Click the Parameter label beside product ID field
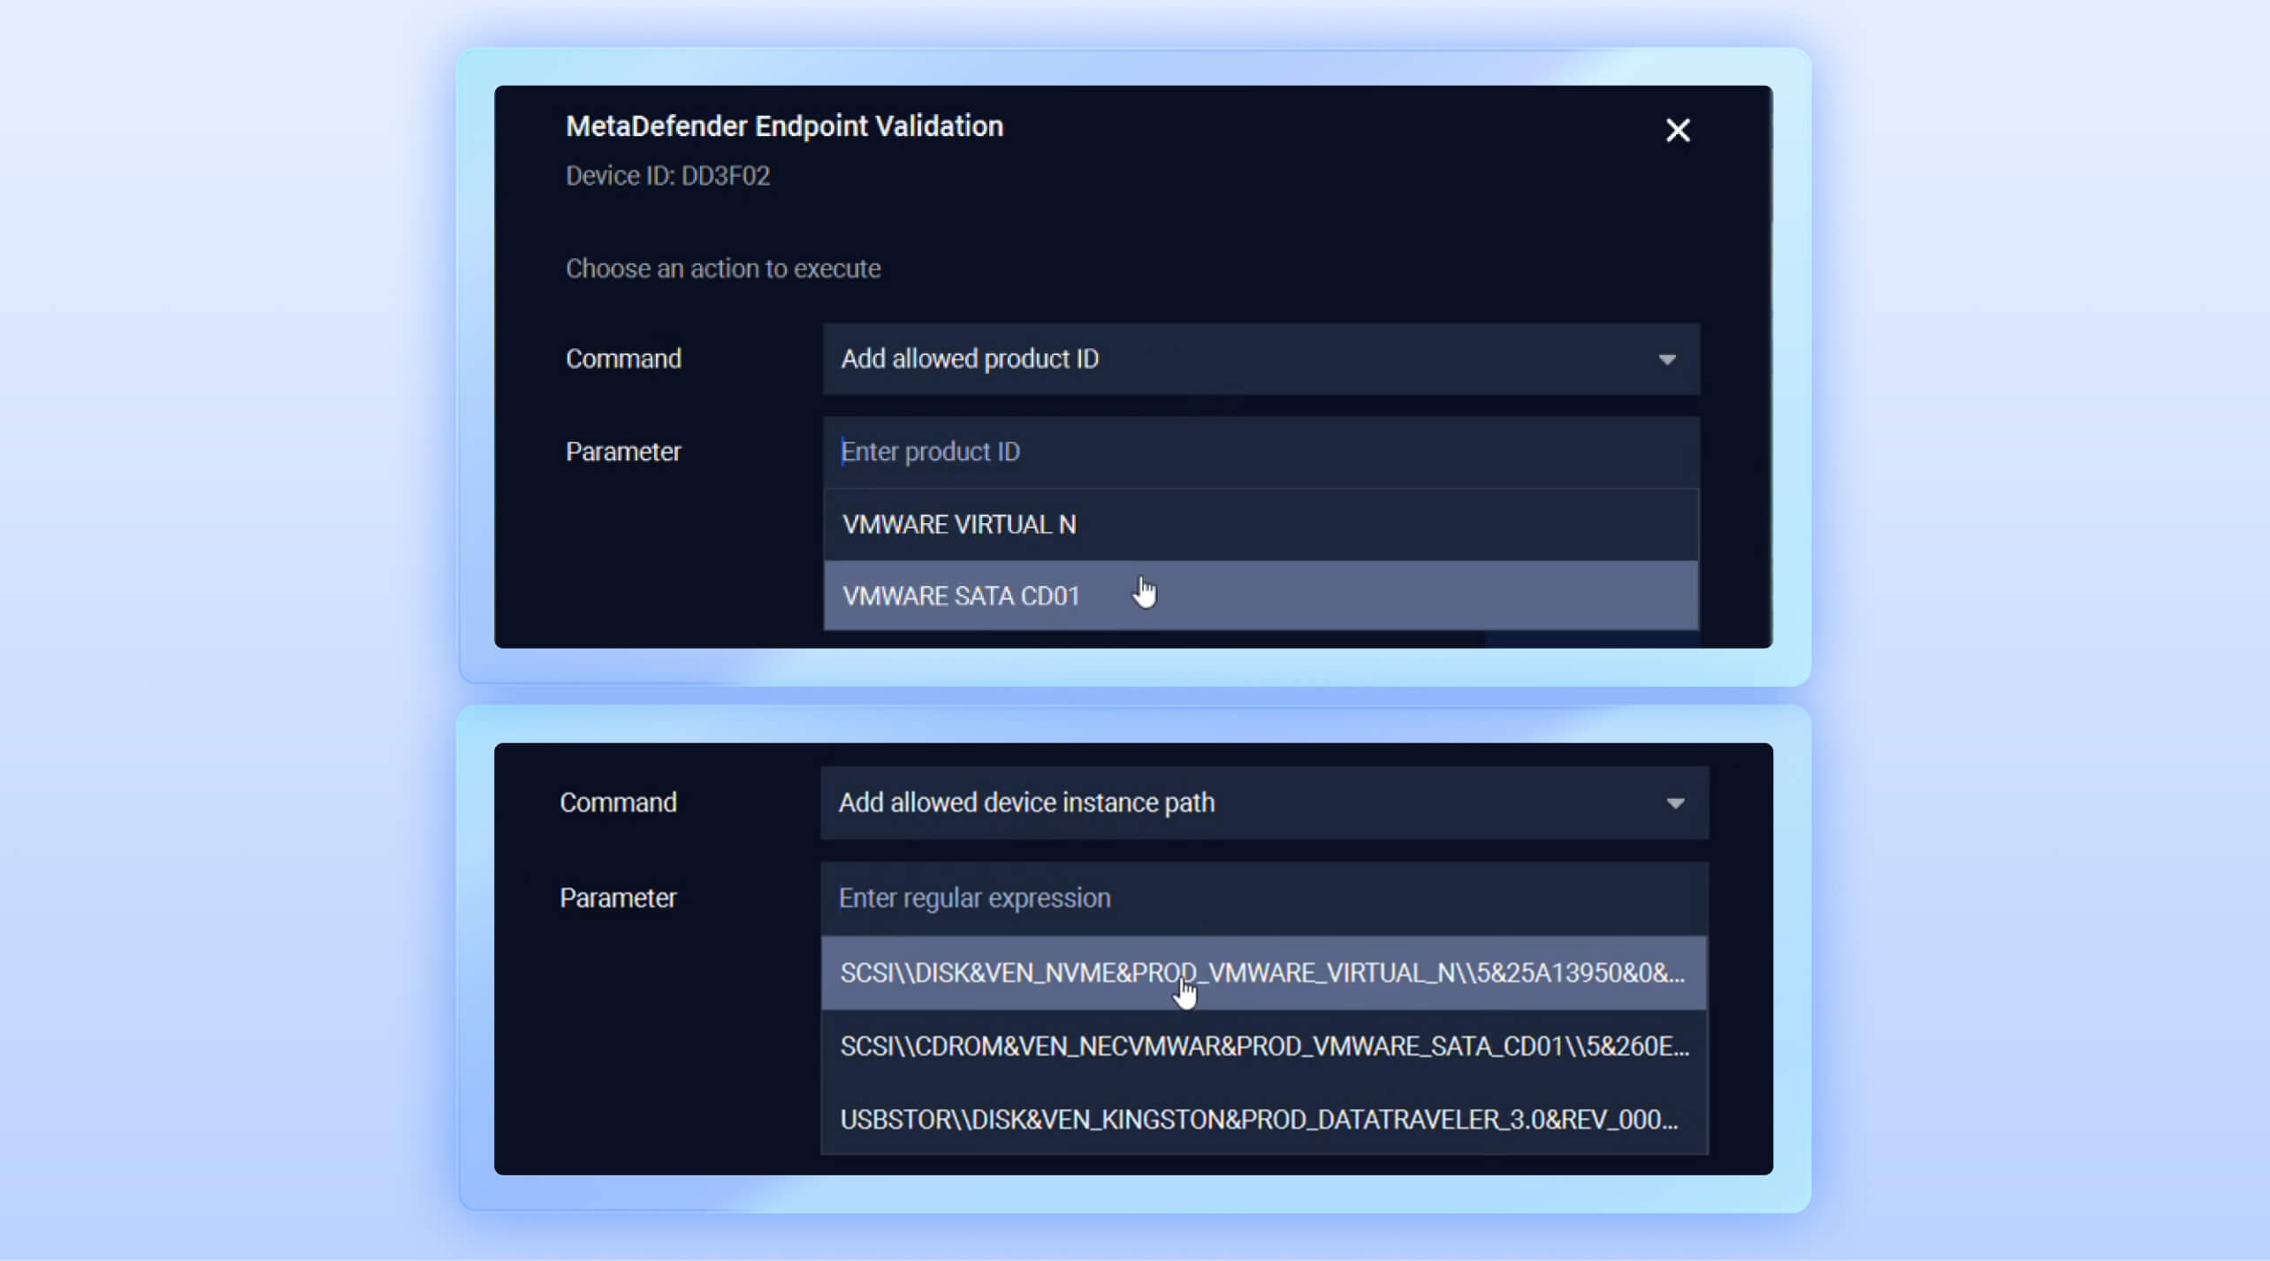This screenshot has width=2270, height=1261. point(623,452)
